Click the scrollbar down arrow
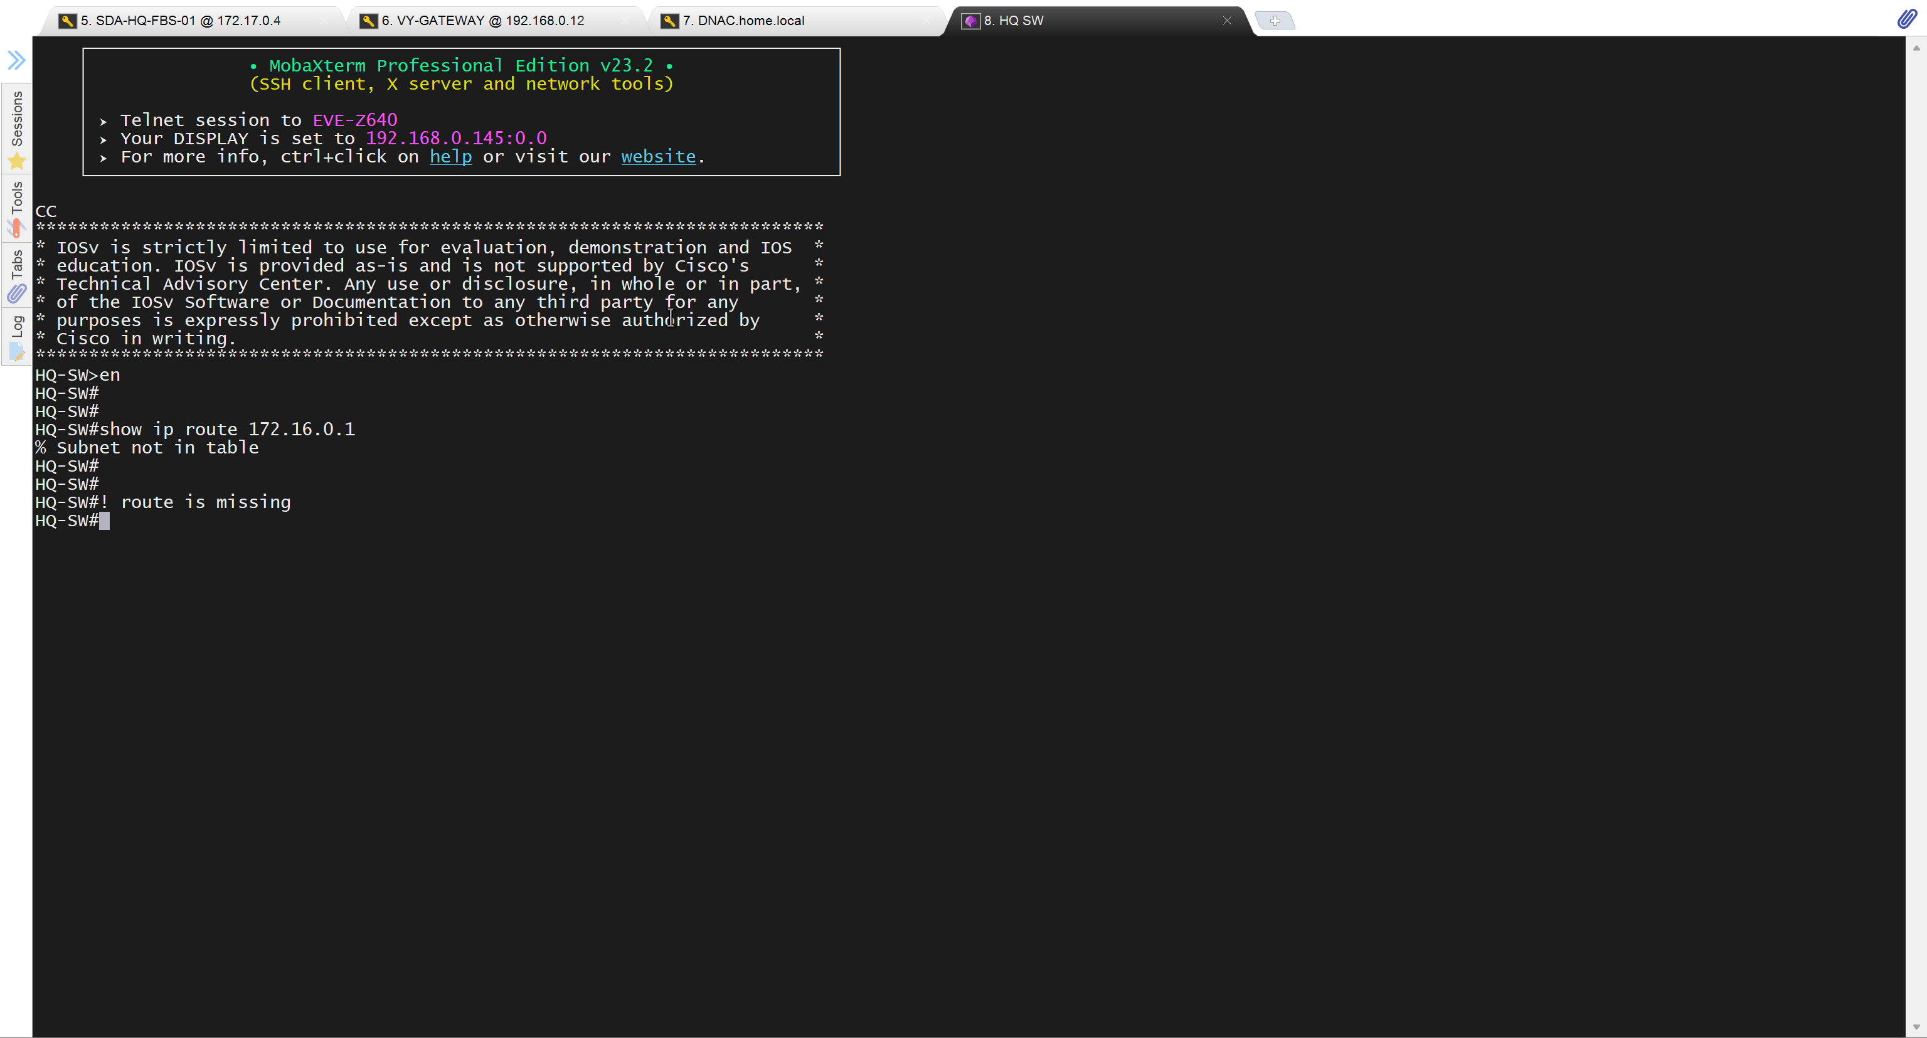 pos(1916,1027)
